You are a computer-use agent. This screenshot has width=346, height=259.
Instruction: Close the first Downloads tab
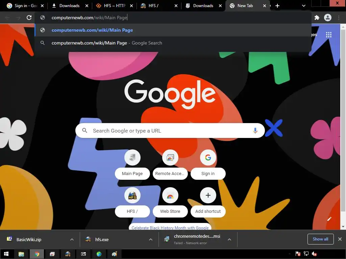[87, 6]
